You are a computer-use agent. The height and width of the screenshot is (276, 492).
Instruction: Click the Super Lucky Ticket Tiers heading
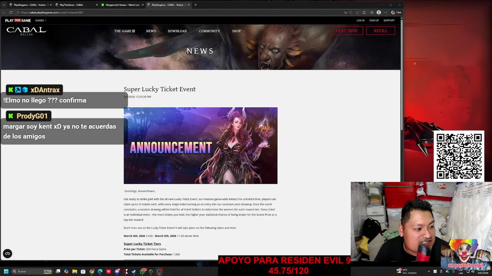(142, 244)
